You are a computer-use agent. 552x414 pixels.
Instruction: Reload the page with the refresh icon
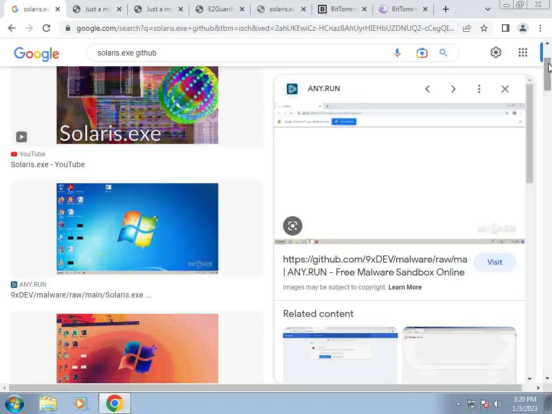point(46,28)
